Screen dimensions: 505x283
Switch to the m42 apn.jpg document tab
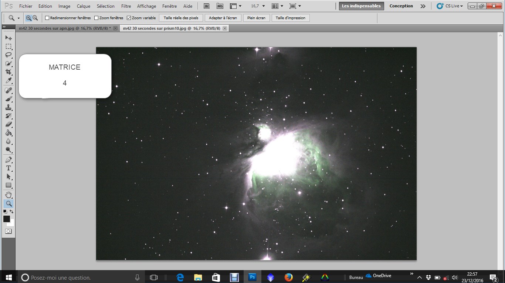pos(65,28)
